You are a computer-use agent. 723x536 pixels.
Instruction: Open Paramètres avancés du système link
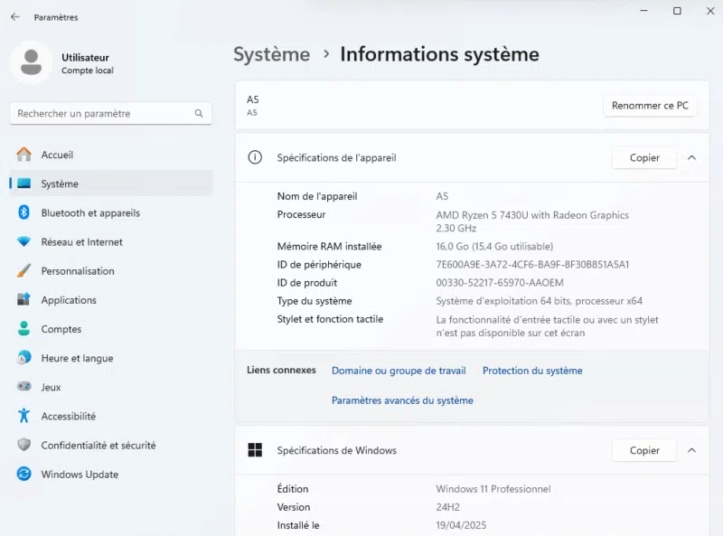pyautogui.click(x=402, y=400)
